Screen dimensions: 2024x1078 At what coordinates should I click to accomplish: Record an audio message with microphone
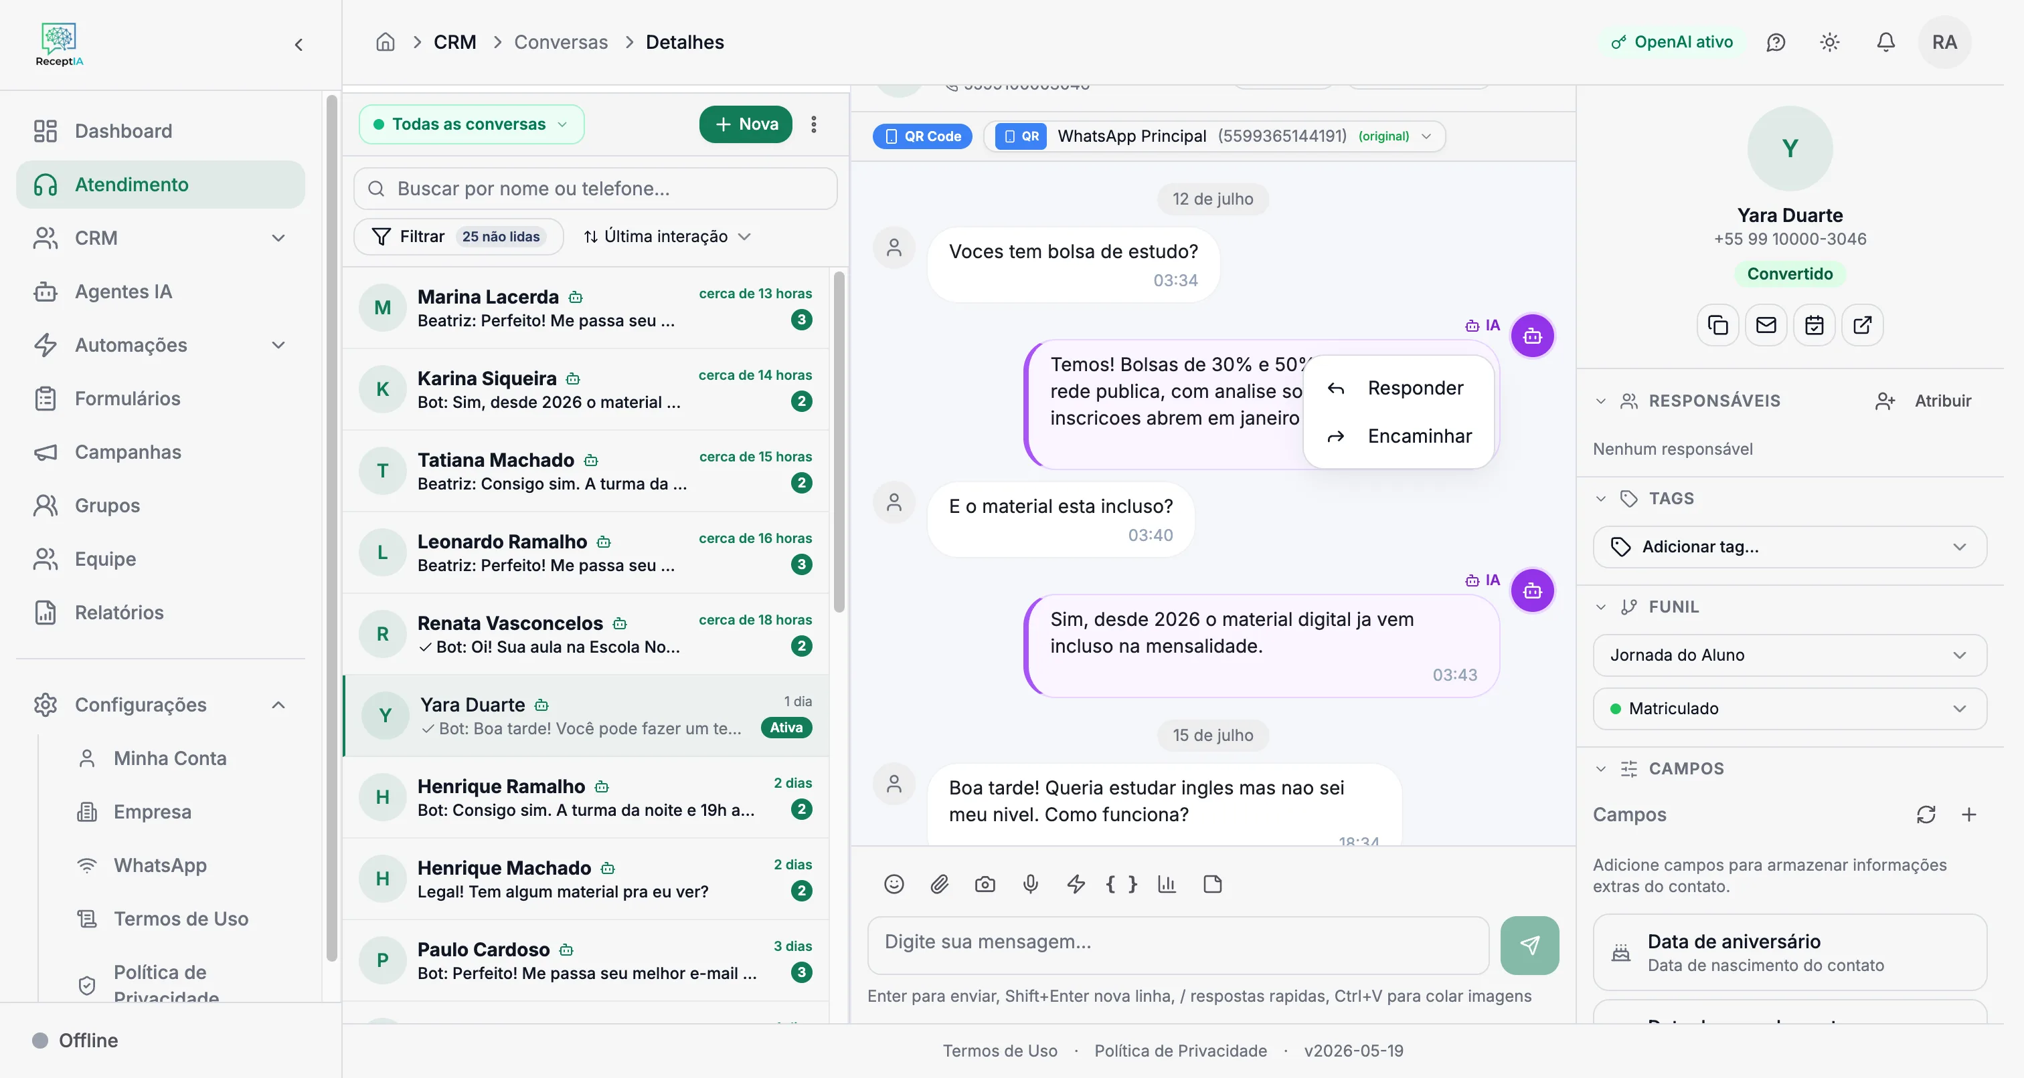1031,884
